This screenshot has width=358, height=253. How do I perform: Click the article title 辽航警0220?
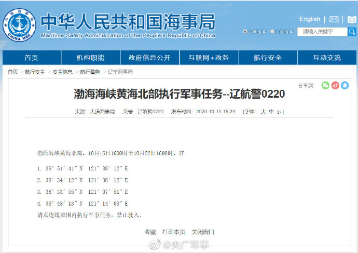(179, 94)
